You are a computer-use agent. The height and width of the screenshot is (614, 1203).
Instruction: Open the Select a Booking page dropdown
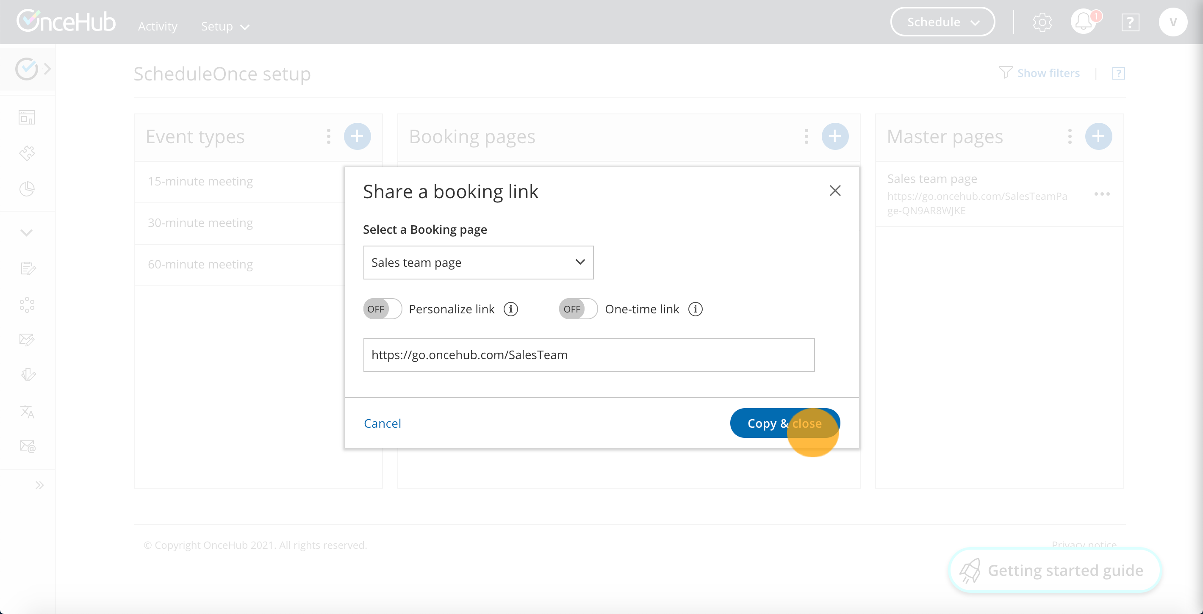coord(478,263)
